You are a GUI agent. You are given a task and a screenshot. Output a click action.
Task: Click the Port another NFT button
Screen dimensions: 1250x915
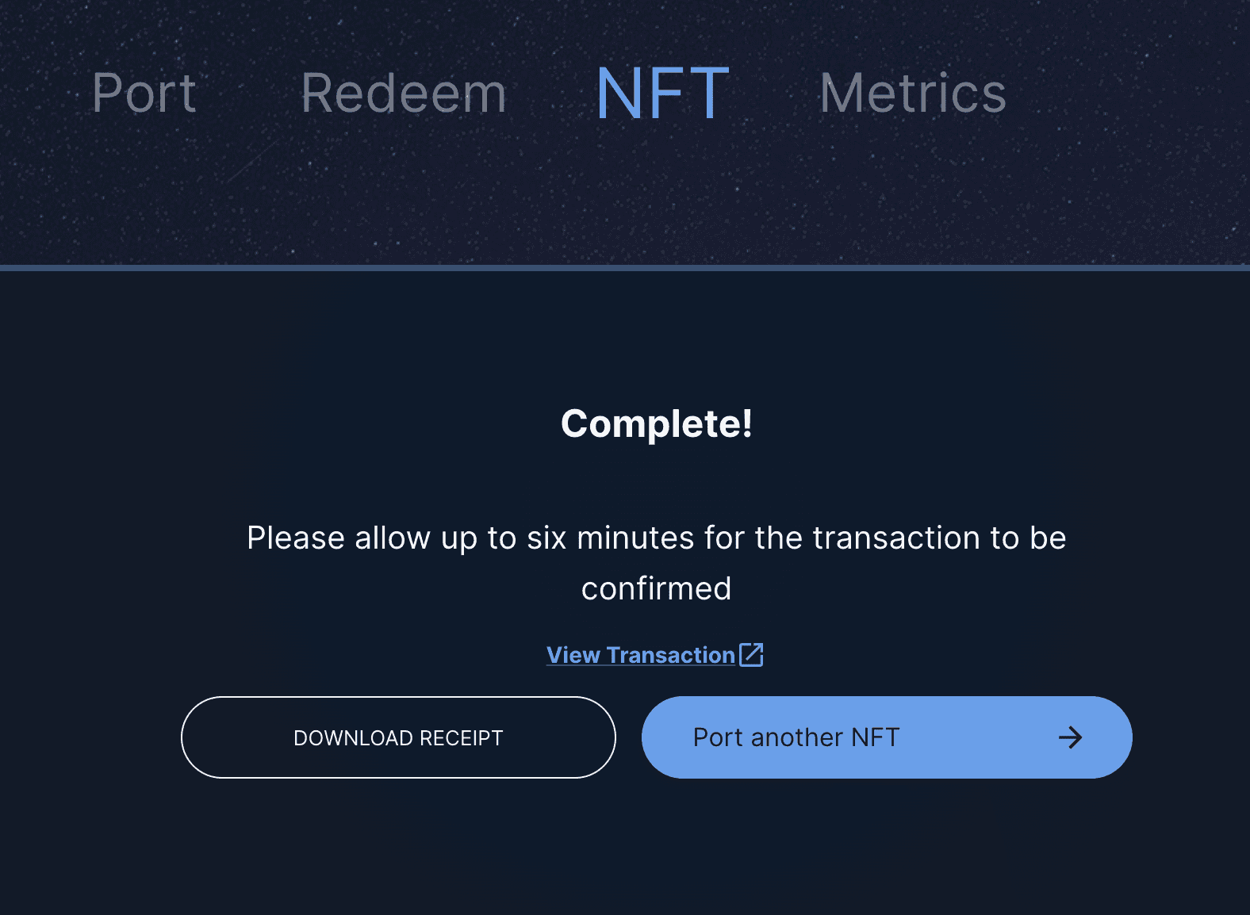pyautogui.click(x=886, y=737)
